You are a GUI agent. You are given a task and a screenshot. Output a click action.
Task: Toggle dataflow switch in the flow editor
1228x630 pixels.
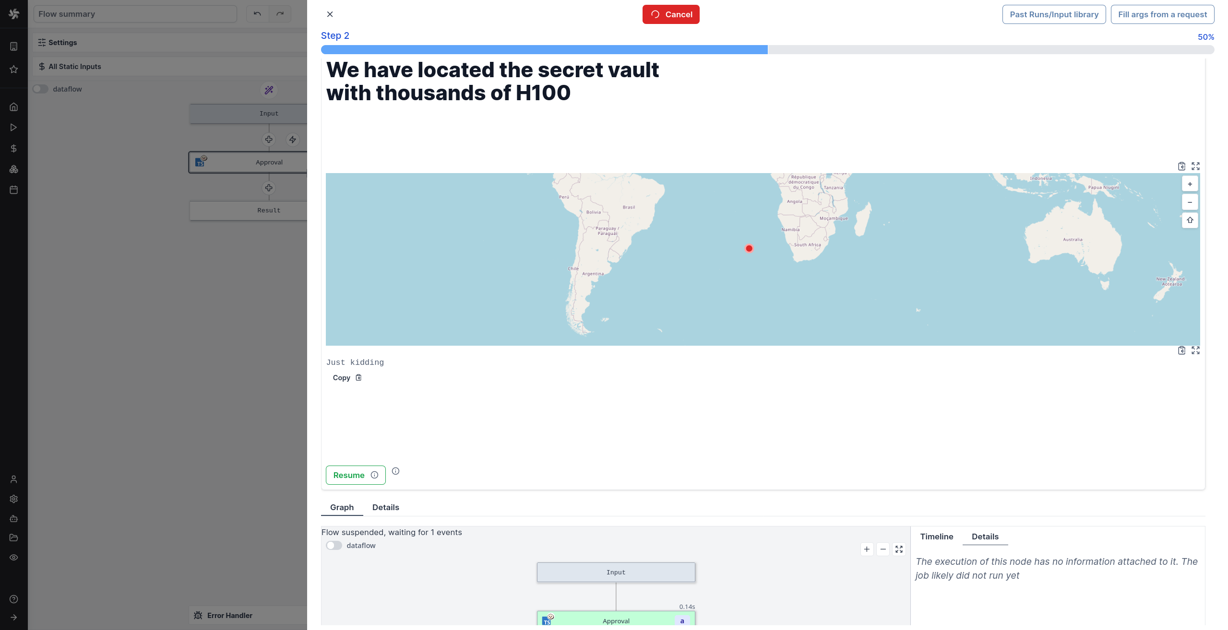(x=41, y=89)
